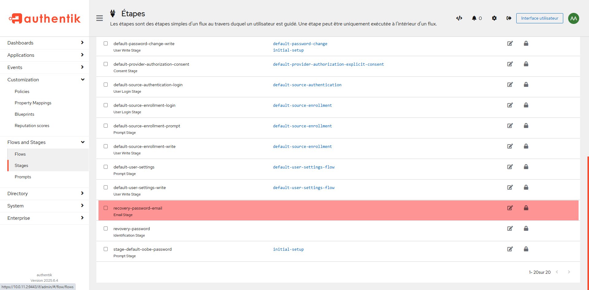Click the lock icon for revovery-password
Image resolution: width=589 pixels, height=290 pixels.
(x=526, y=229)
